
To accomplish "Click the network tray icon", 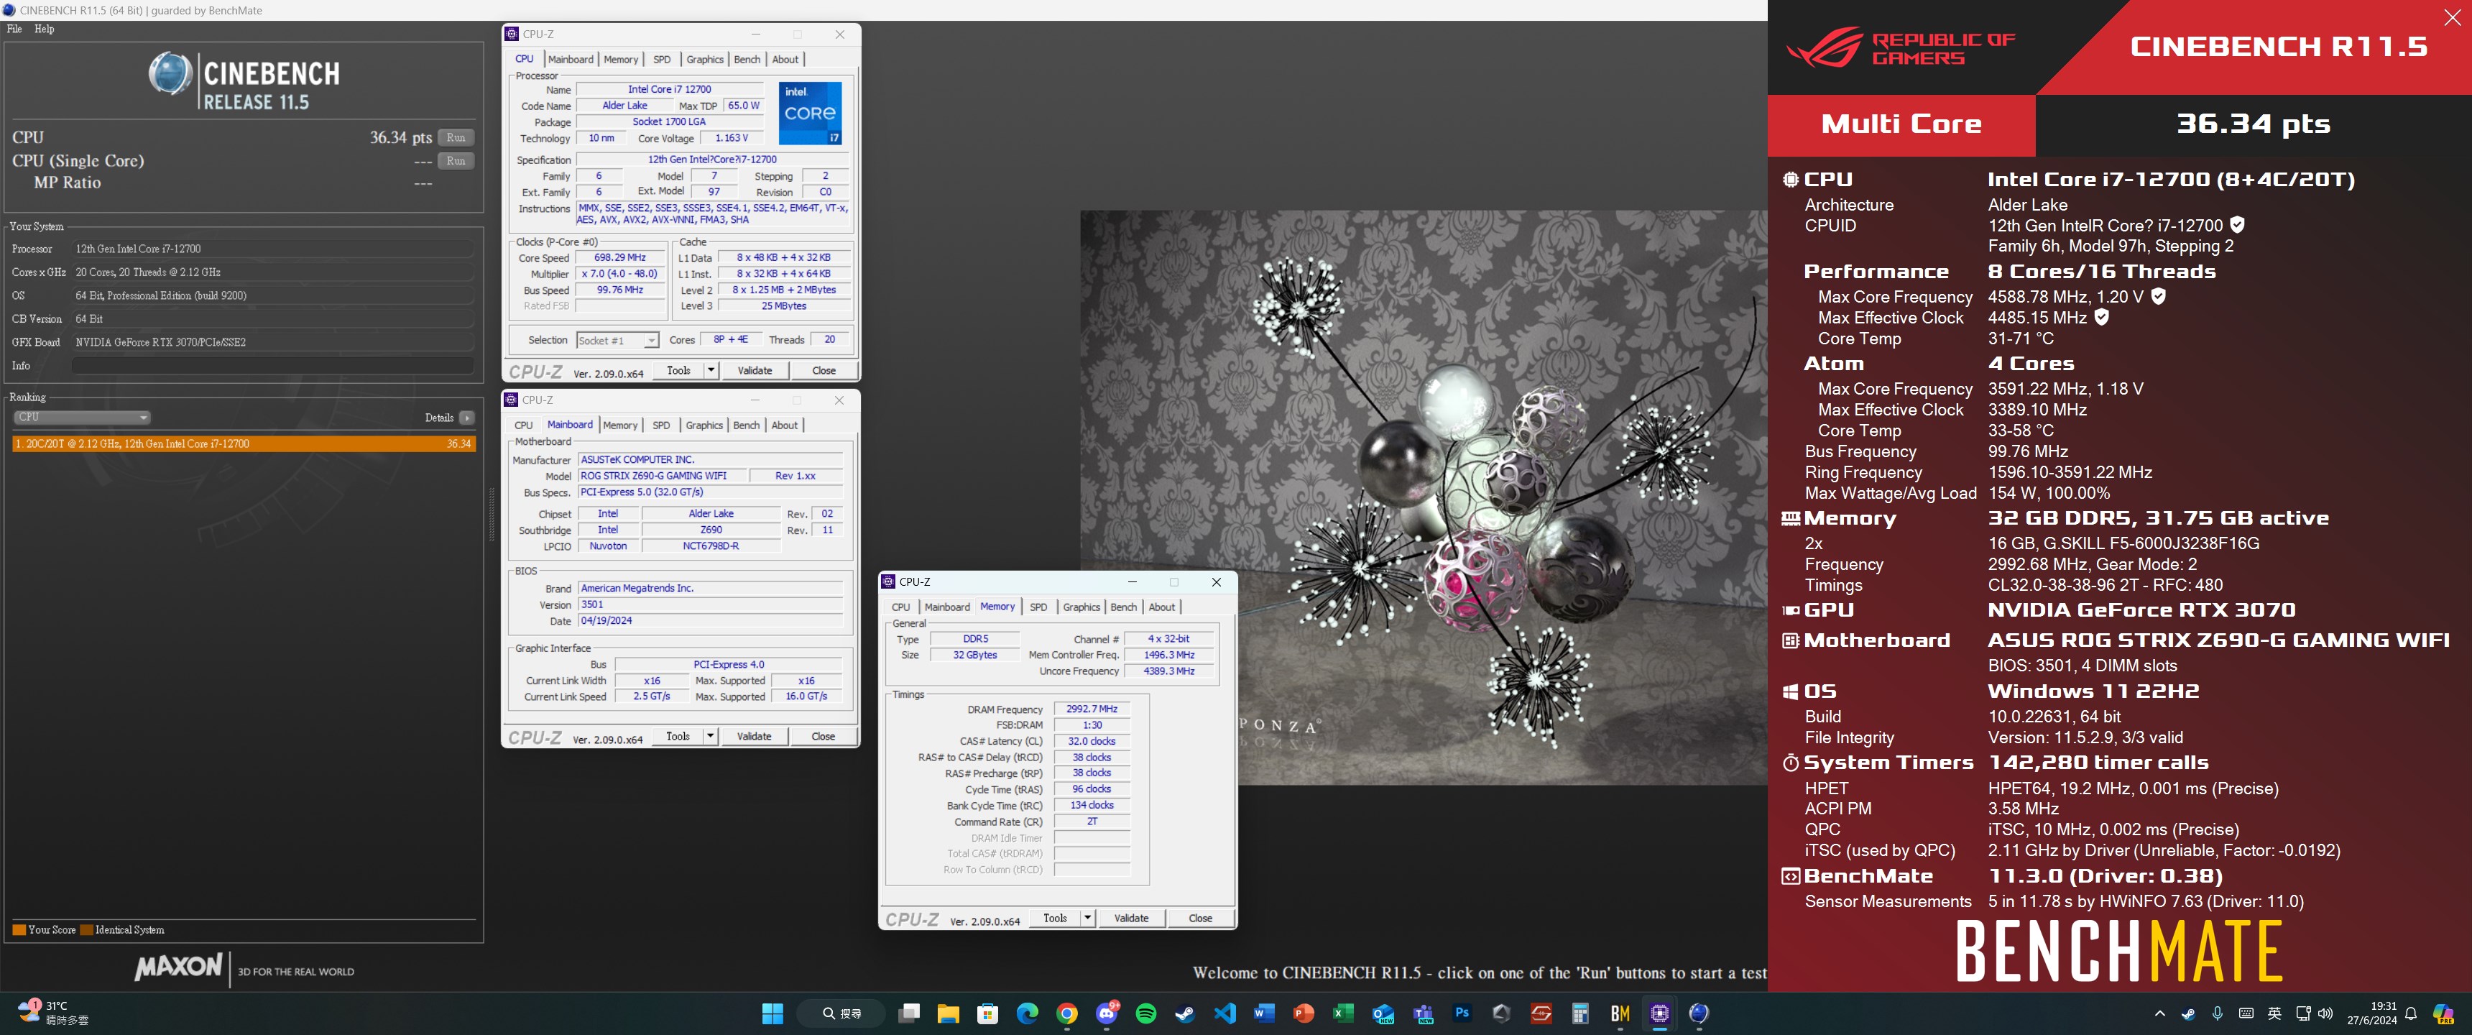I will (2302, 1014).
